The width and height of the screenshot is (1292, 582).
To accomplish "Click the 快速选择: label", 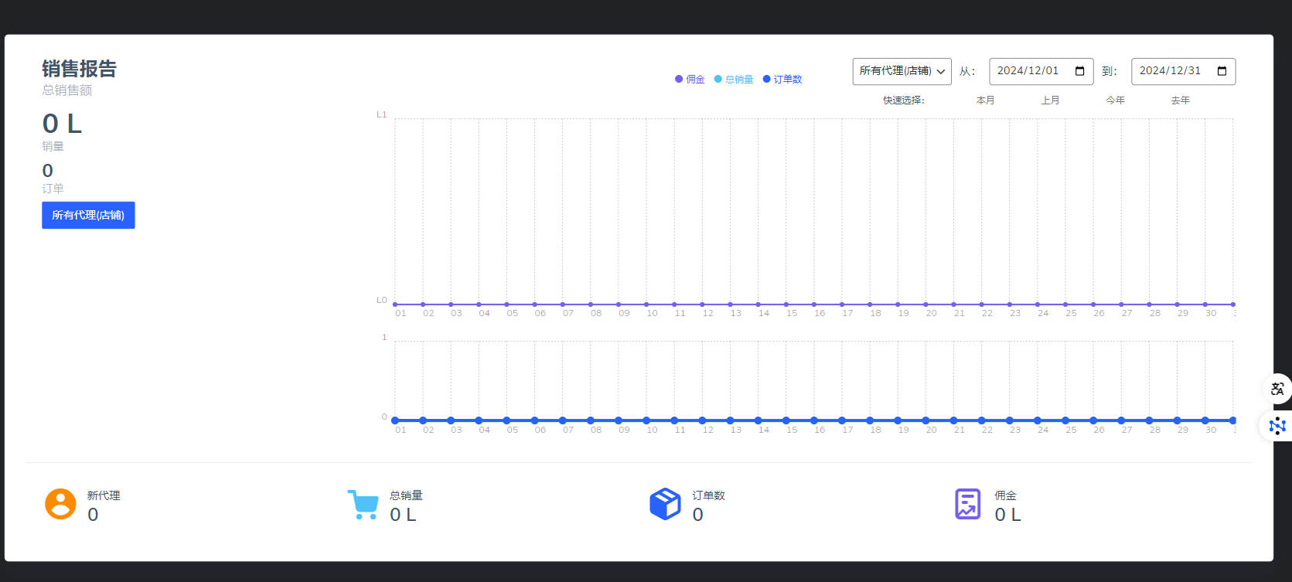I will point(904,100).
